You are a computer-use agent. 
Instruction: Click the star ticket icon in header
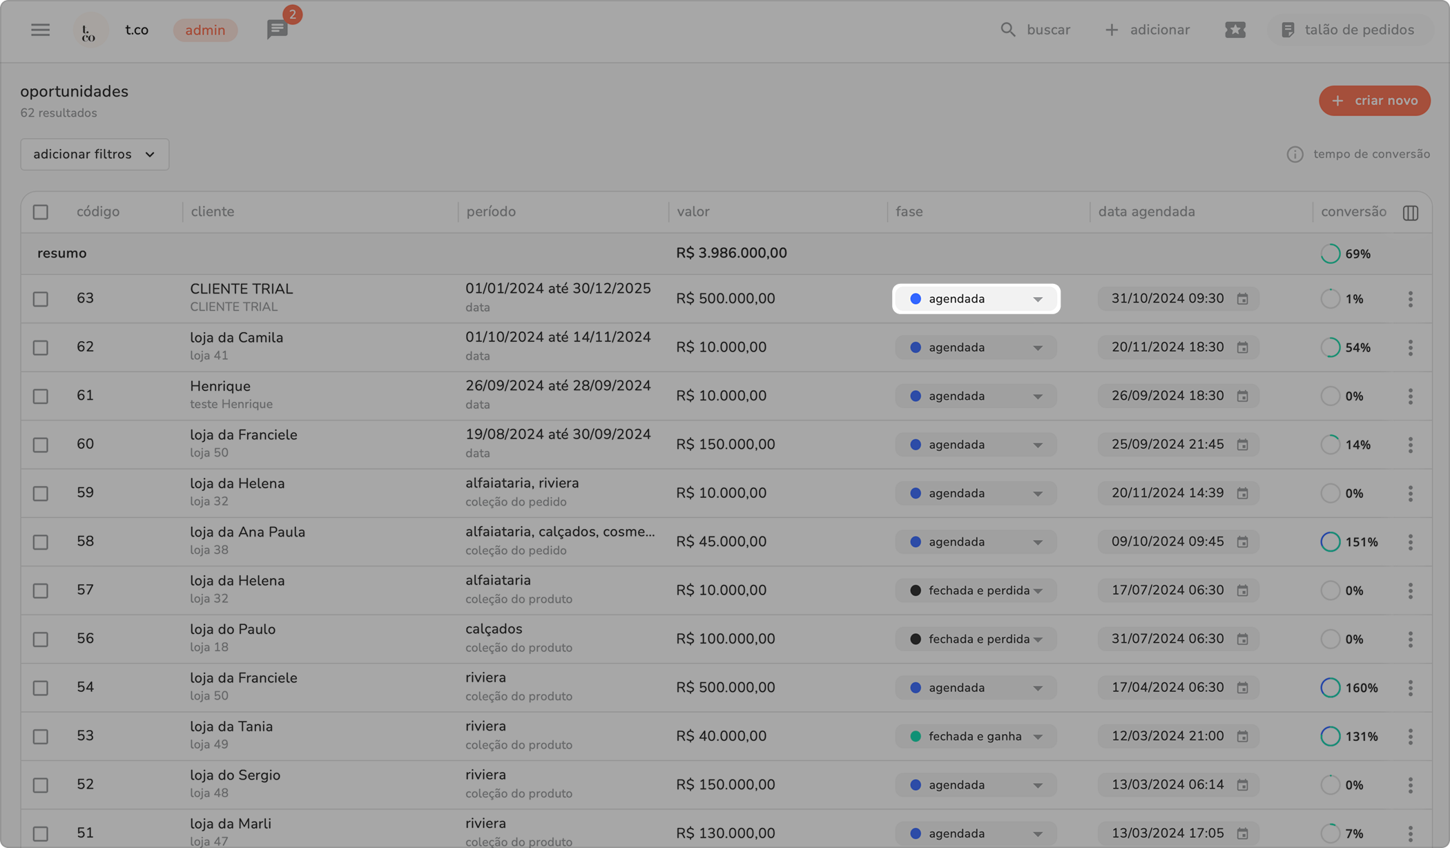(1235, 30)
